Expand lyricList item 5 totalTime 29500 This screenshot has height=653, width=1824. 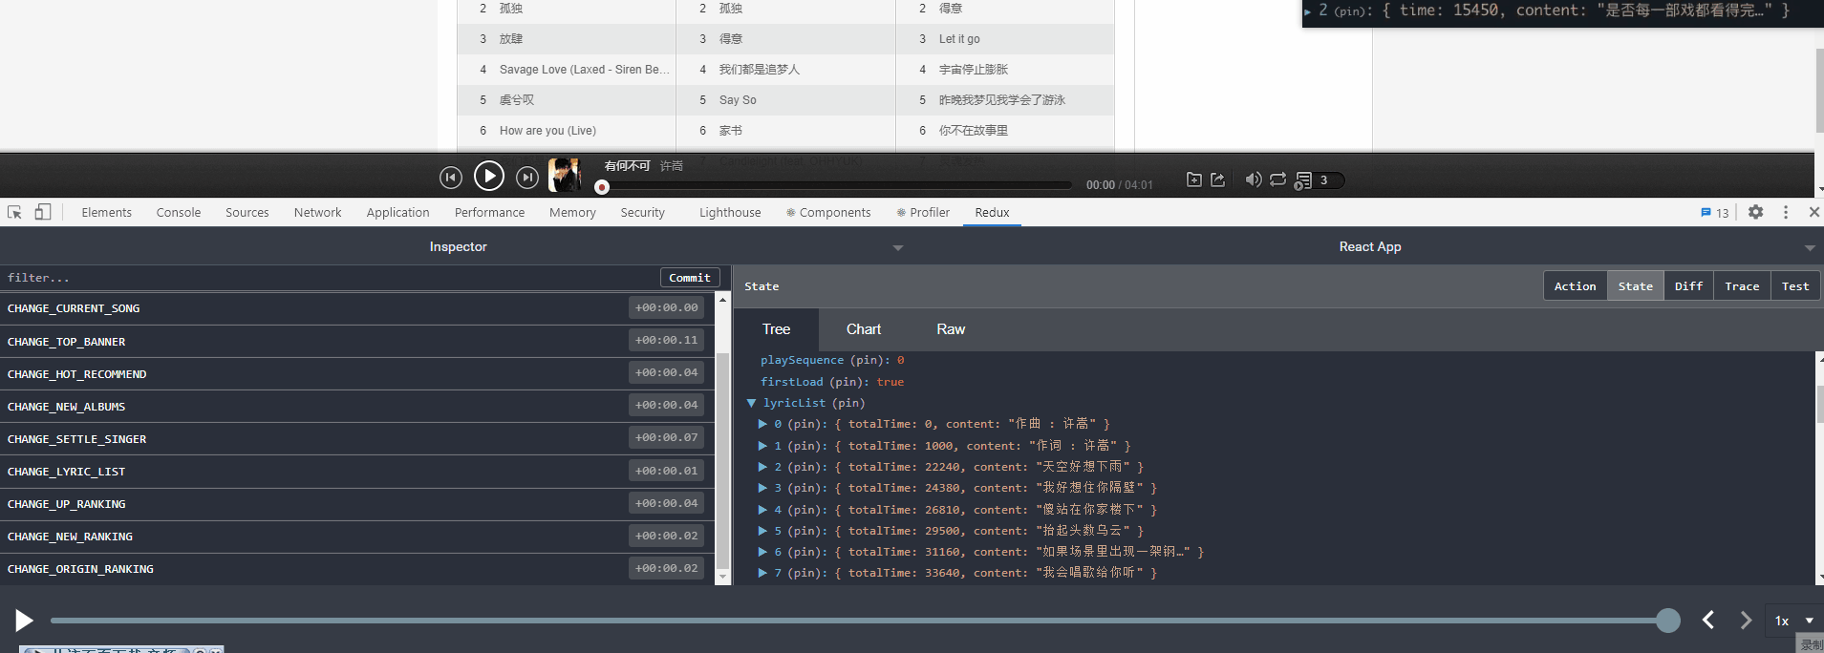(x=762, y=531)
